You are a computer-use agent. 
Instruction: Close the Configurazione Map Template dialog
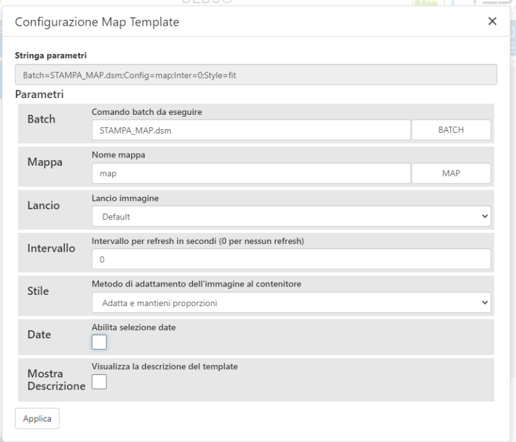[492, 21]
